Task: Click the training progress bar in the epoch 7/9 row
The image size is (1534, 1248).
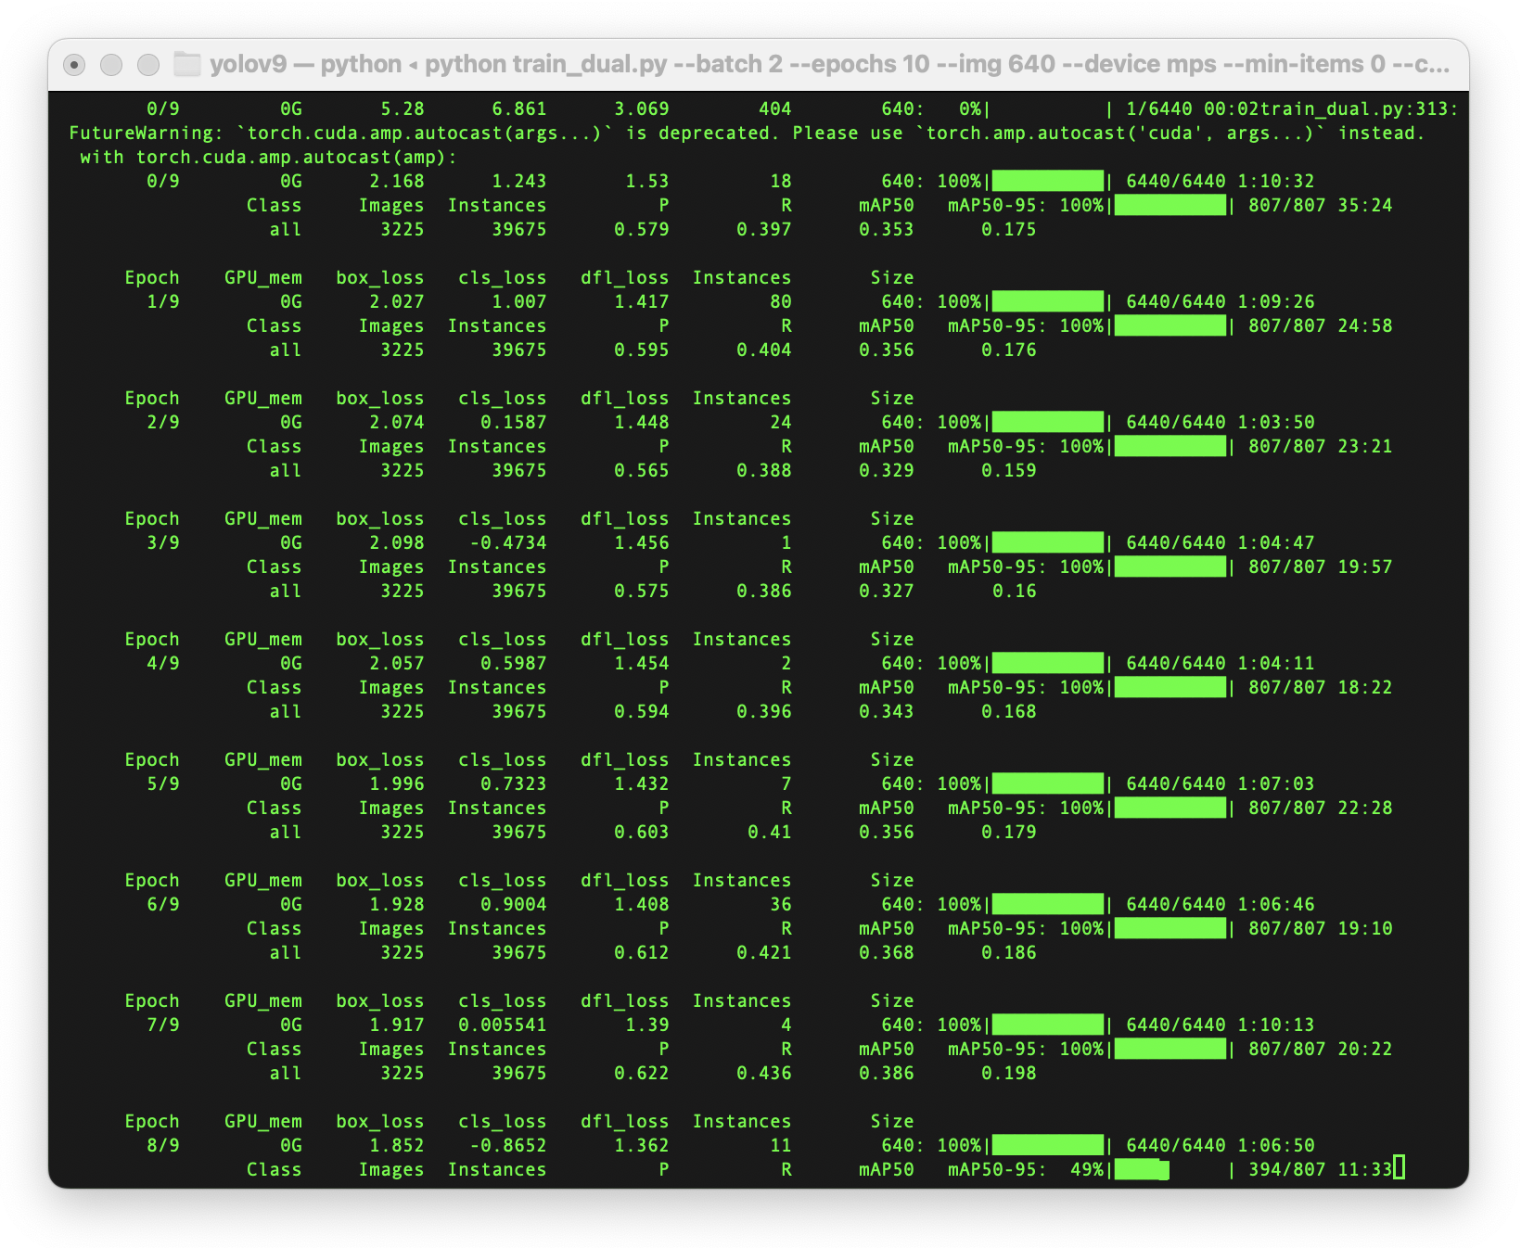Action: point(1048,1025)
